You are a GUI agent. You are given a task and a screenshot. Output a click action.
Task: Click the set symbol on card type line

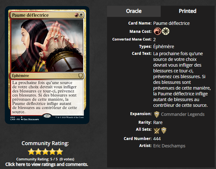(81, 76)
